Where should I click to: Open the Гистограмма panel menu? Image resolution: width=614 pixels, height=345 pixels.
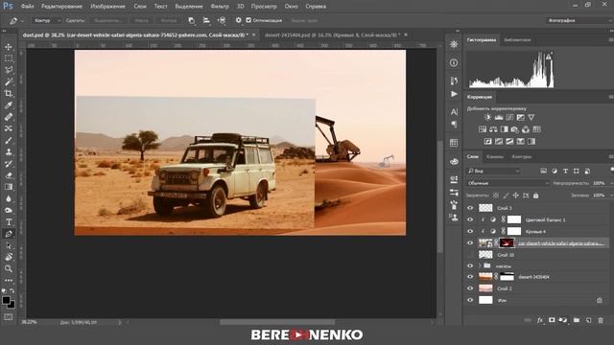click(x=610, y=40)
